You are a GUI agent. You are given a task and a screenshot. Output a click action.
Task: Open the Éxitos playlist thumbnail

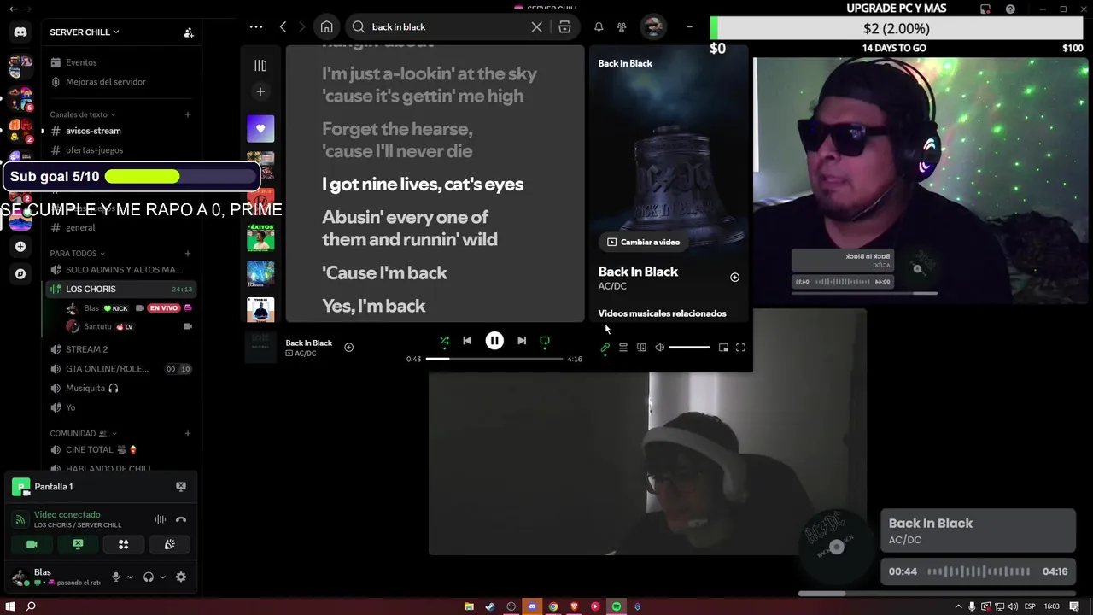pyautogui.click(x=260, y=237)
